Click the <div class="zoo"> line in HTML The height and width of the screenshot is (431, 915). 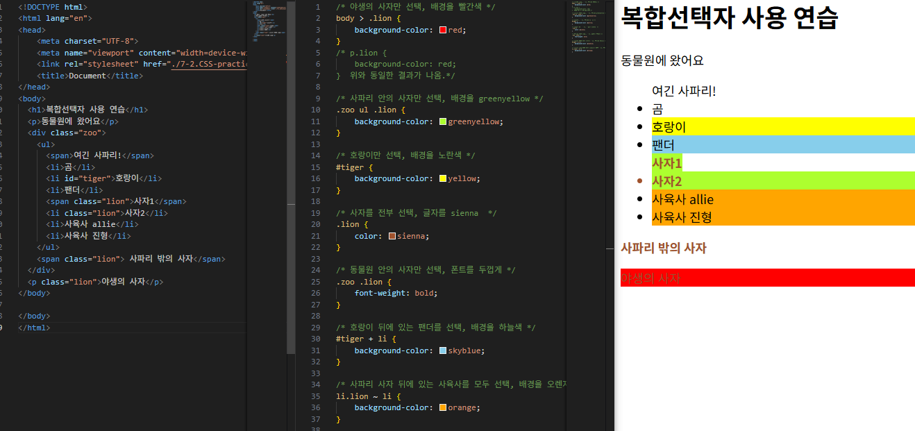pyautogui.click(x=67, y=133)
